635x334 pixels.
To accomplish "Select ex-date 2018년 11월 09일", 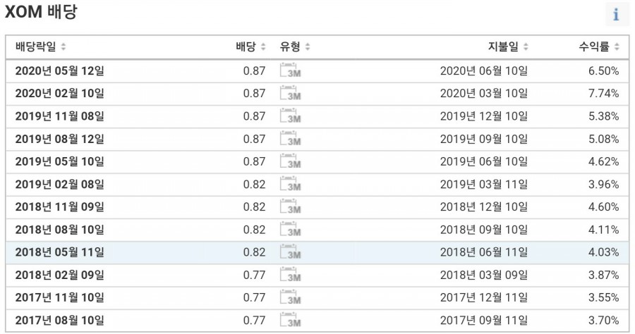I will (60, 206).
